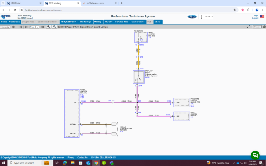Expand the diagram to full screen
Screen dimensions: 266x166
248,27
